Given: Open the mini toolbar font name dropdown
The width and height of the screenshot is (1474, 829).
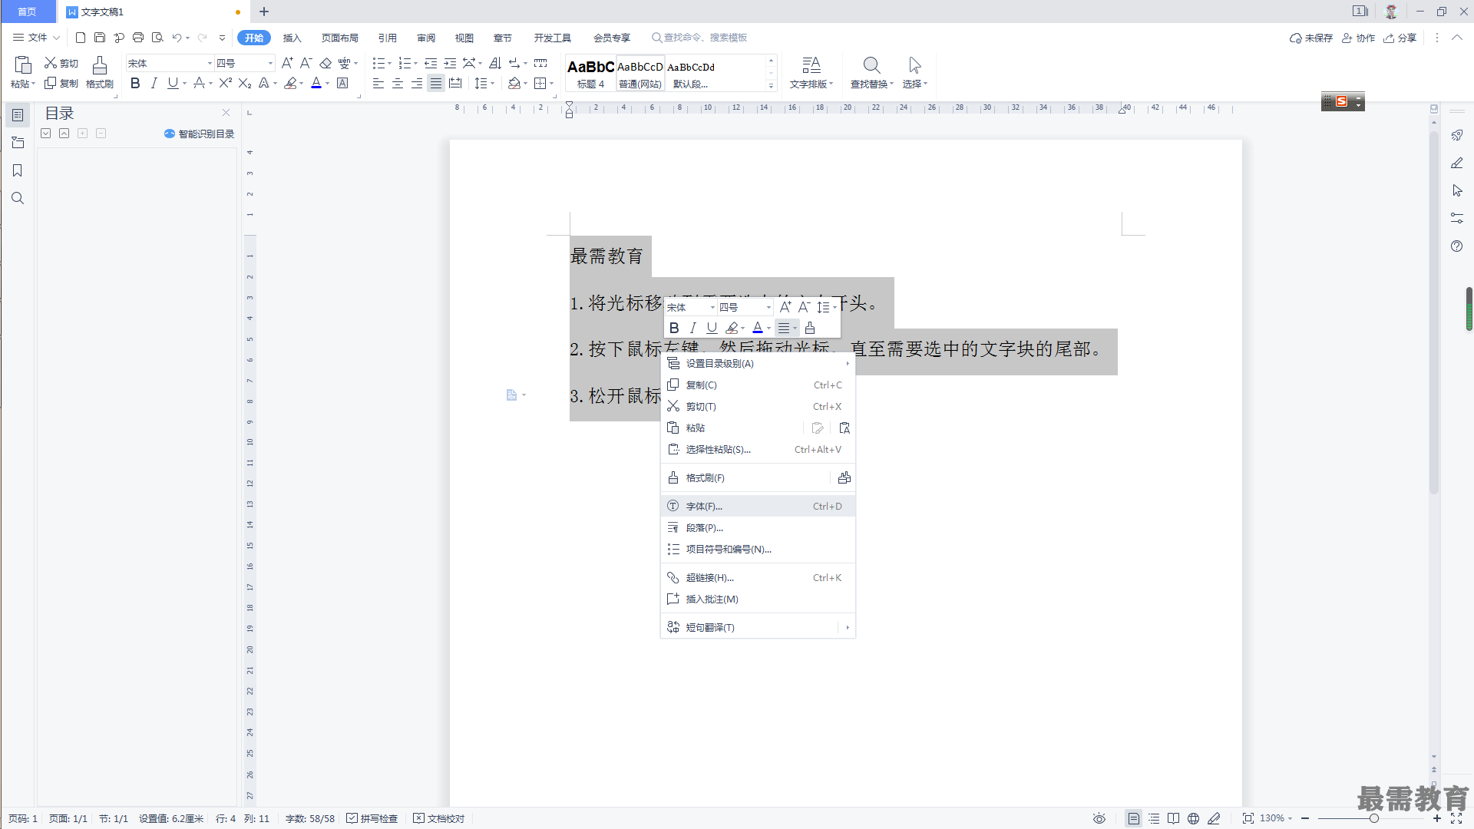Looking at the screenshot, I should coord(712,307).
